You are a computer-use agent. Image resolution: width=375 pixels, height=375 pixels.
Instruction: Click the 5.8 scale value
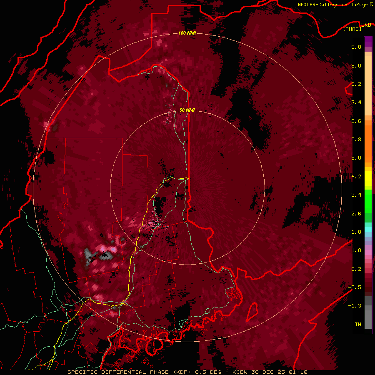[x=356, y=140]
